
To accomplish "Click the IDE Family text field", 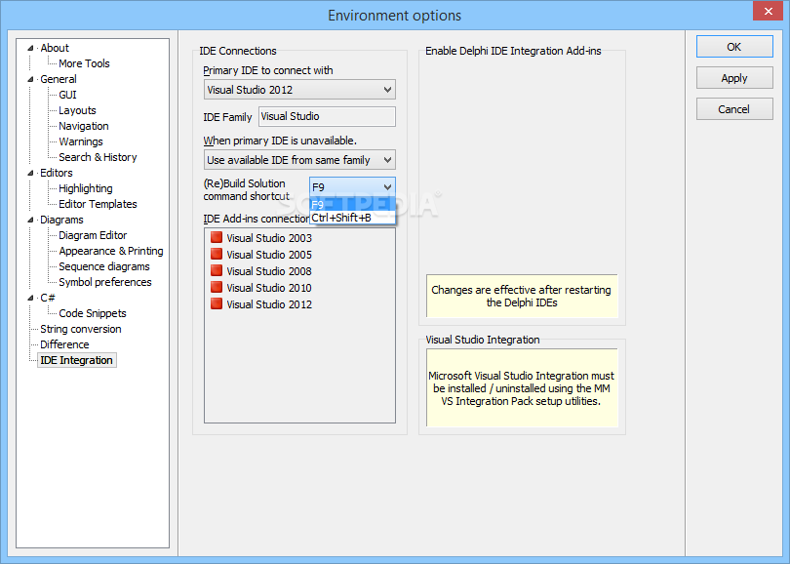I will pyautogui.click(x=327, y=116).
